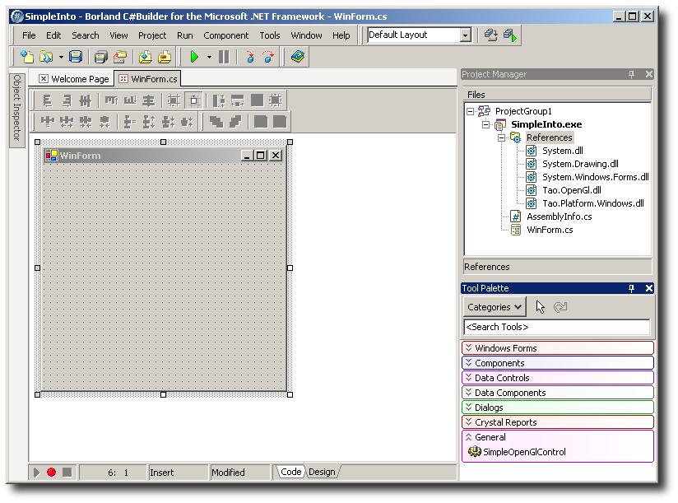The height and width of the screenshot is (503, 678).
Task: Click the Save All toolbar icon
Action: [100, 57]
